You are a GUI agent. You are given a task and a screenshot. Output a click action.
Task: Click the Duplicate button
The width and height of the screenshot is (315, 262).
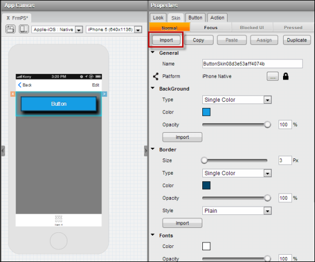297,40
